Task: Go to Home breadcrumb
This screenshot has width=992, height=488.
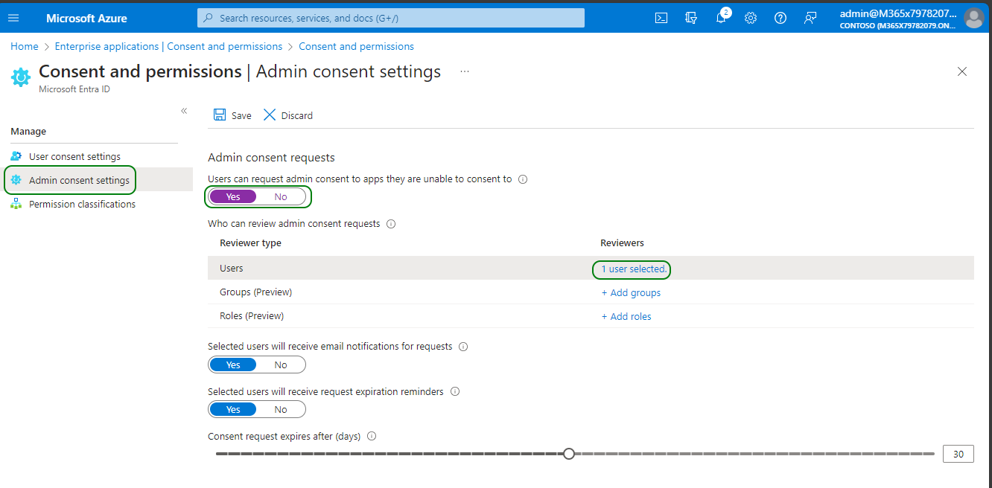Action: pyautogui.click(x=24, y=46)
